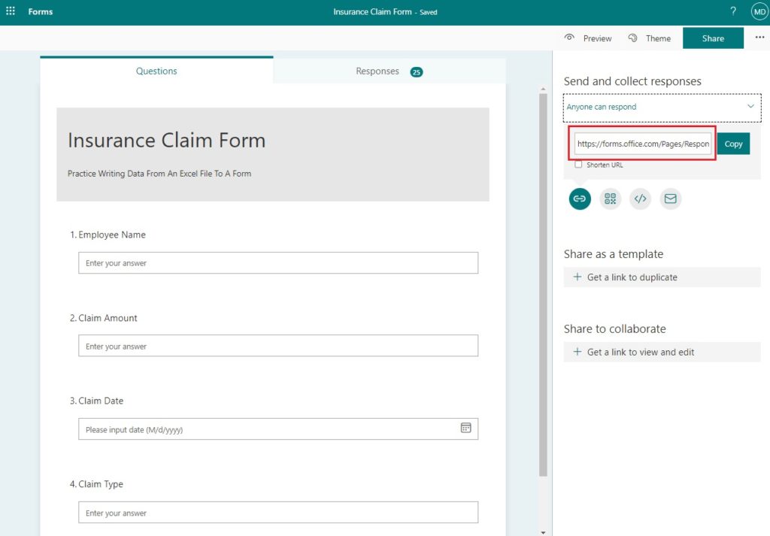Viewport: 770px width, 536px height.
Task: Open the More options menu
Action: (x=756, y=38)
